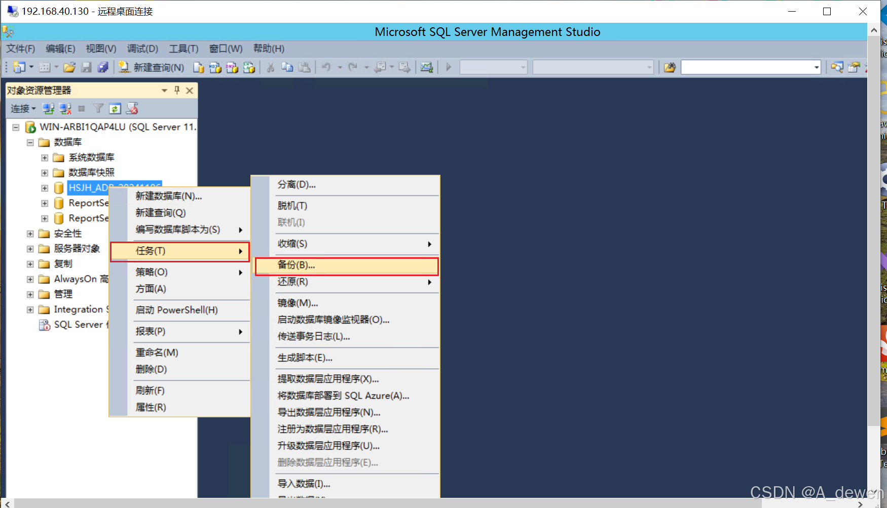This screenshot has width=887, height=508.
Task: Select 备份(B)... in tasks submenu
Action: 347,265
